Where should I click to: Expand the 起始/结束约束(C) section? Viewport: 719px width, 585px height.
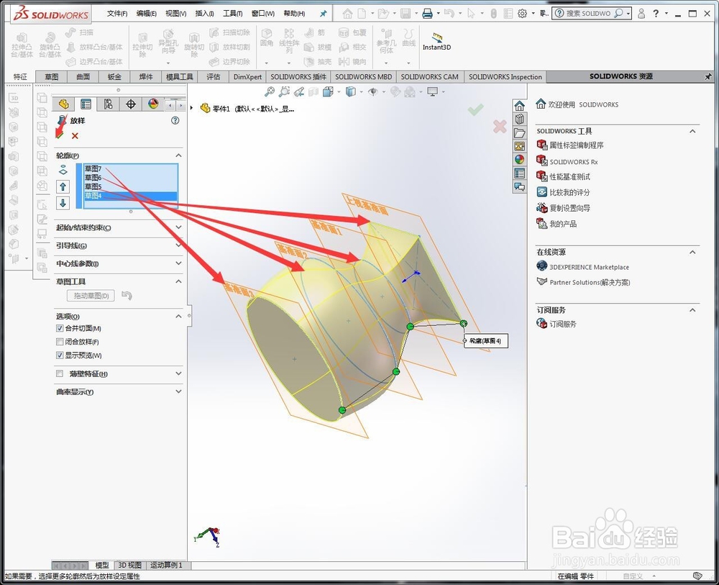click(x=178, y=227)
